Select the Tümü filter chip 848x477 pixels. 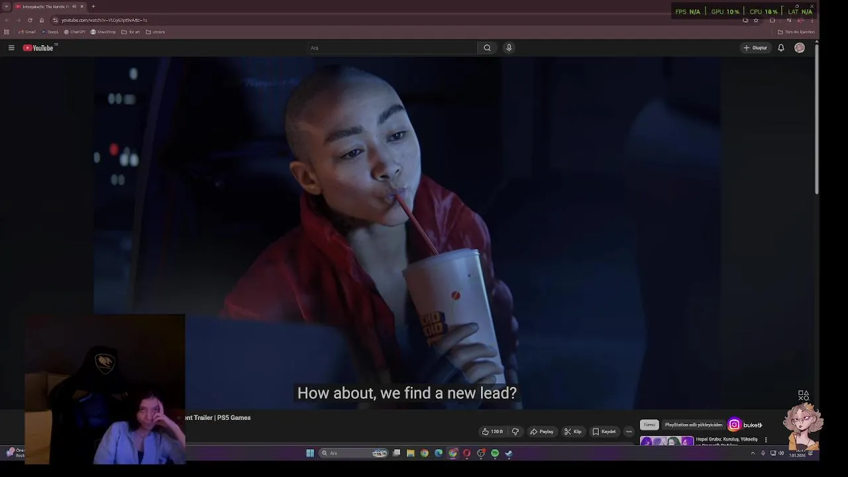649,425
